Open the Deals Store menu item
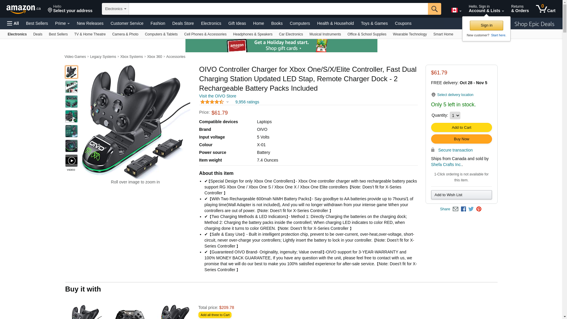Viewport: 567px width, 319px height. 183,23
